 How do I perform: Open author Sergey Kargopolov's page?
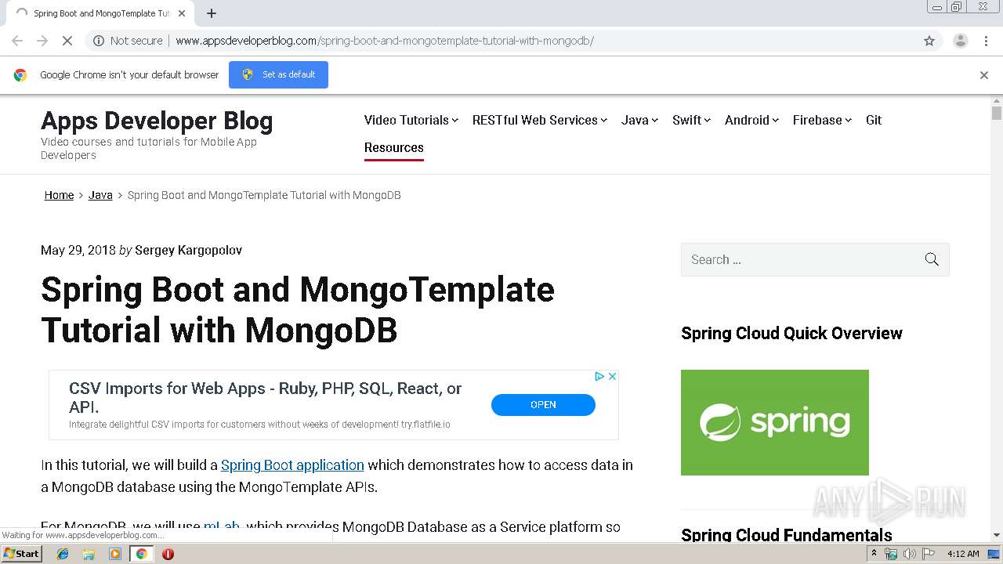(188, 251)
